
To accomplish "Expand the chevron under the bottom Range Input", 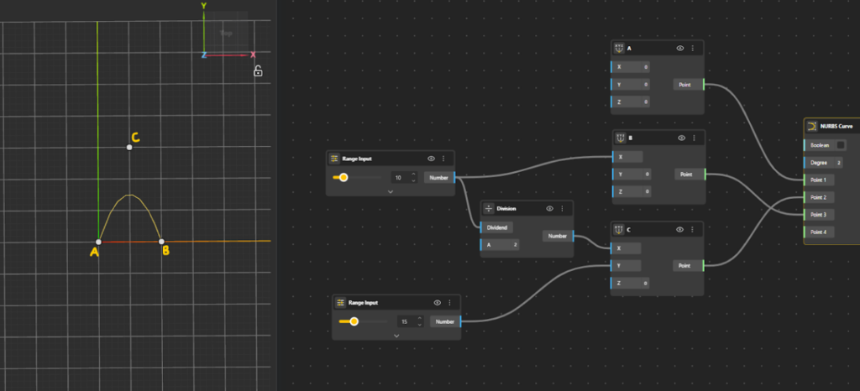I will tap(396, 335).
